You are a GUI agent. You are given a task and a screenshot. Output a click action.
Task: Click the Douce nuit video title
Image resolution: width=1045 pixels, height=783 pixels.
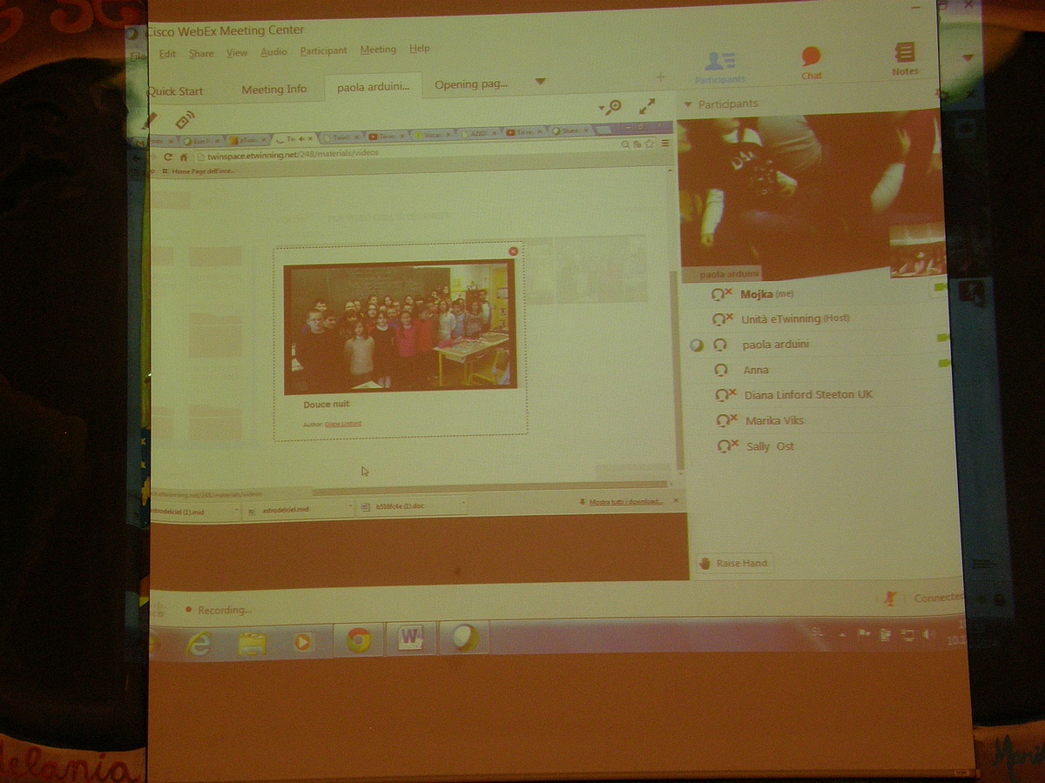326,405
